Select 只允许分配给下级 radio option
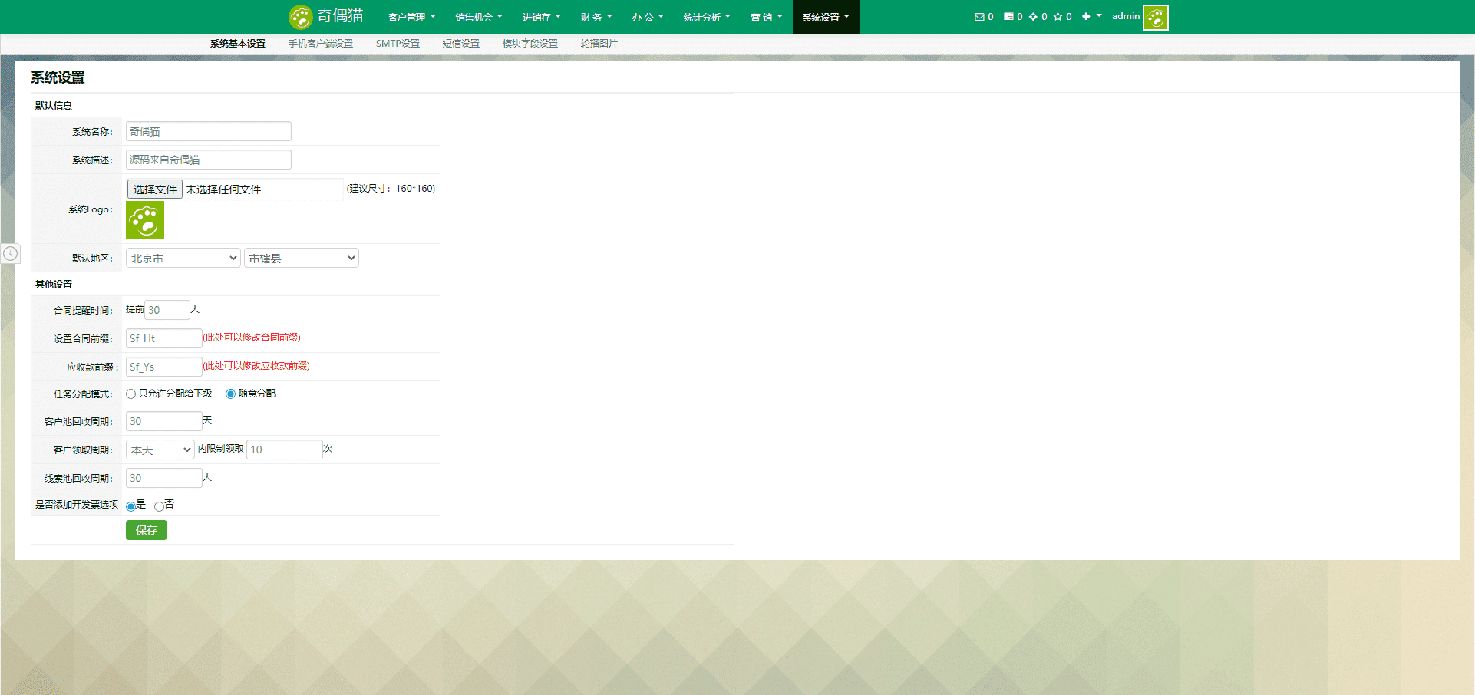This screenshot has width=1475, height=695. [131, 394]
